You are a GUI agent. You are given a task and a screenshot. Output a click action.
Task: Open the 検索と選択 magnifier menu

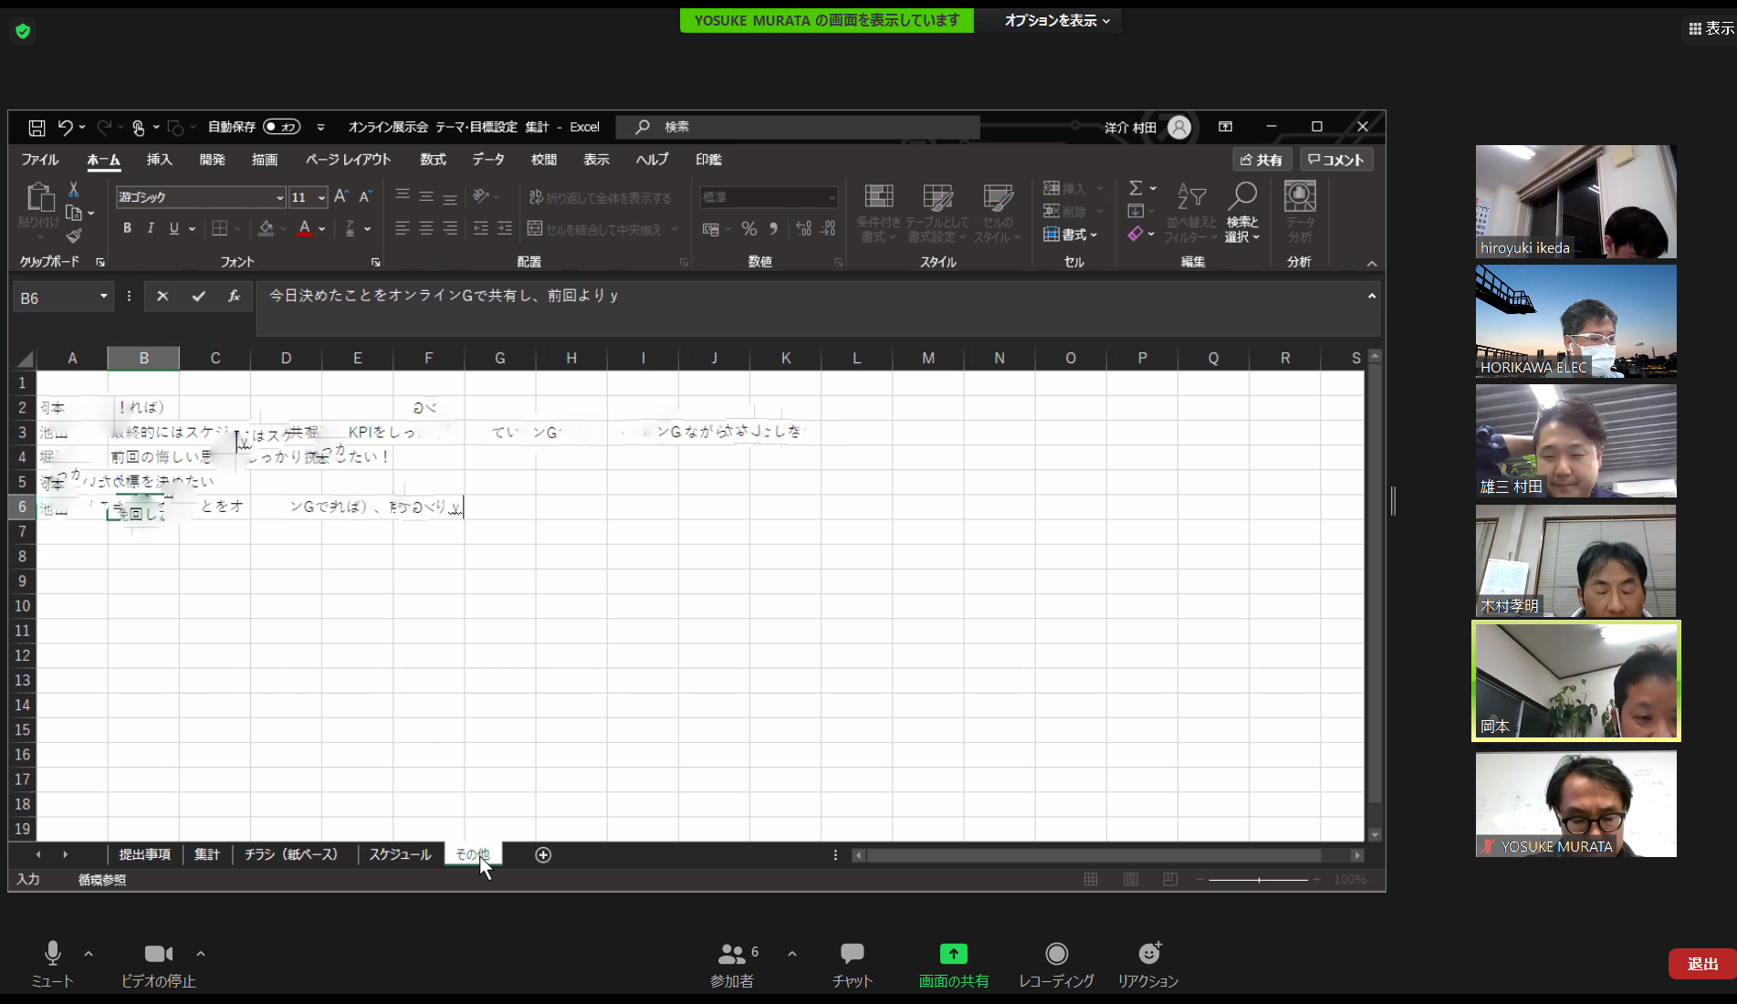[x=1242, y=213]
